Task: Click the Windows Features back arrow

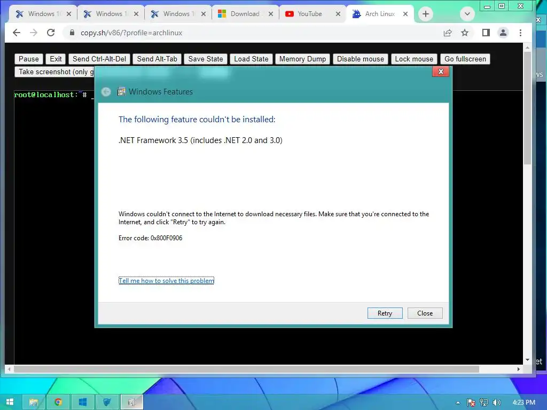Action: [106, 92]
